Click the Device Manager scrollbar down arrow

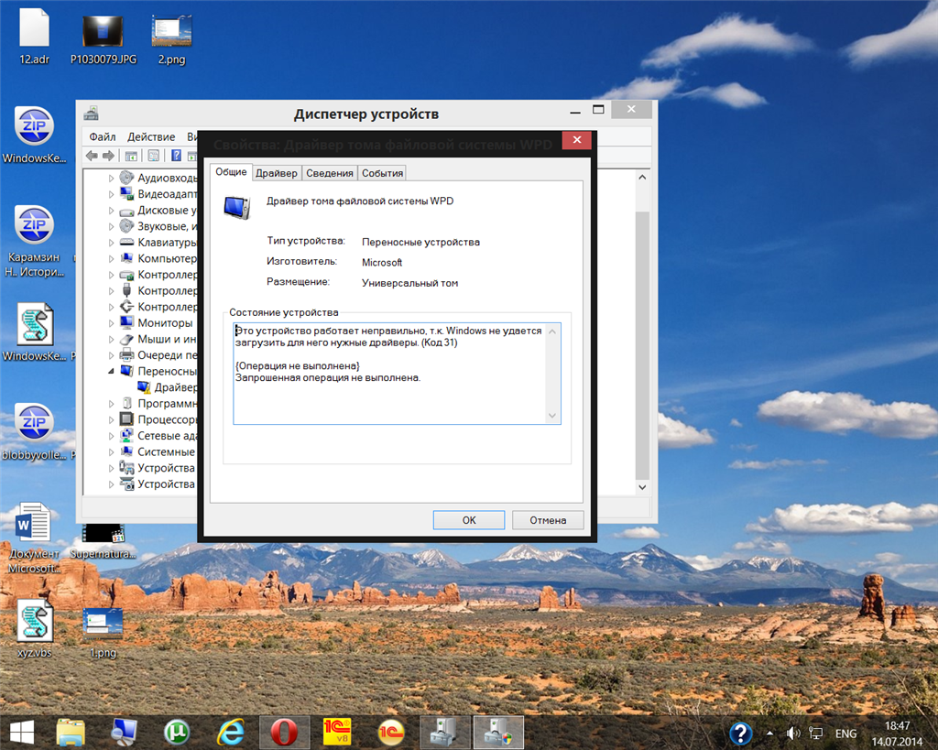642,487
